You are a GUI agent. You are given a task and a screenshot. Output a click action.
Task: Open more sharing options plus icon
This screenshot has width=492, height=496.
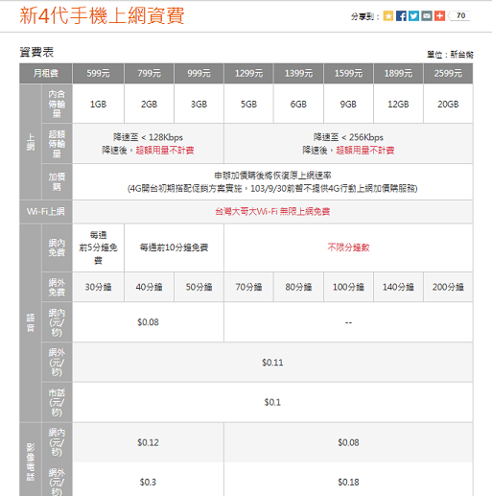tap(439, 15)
